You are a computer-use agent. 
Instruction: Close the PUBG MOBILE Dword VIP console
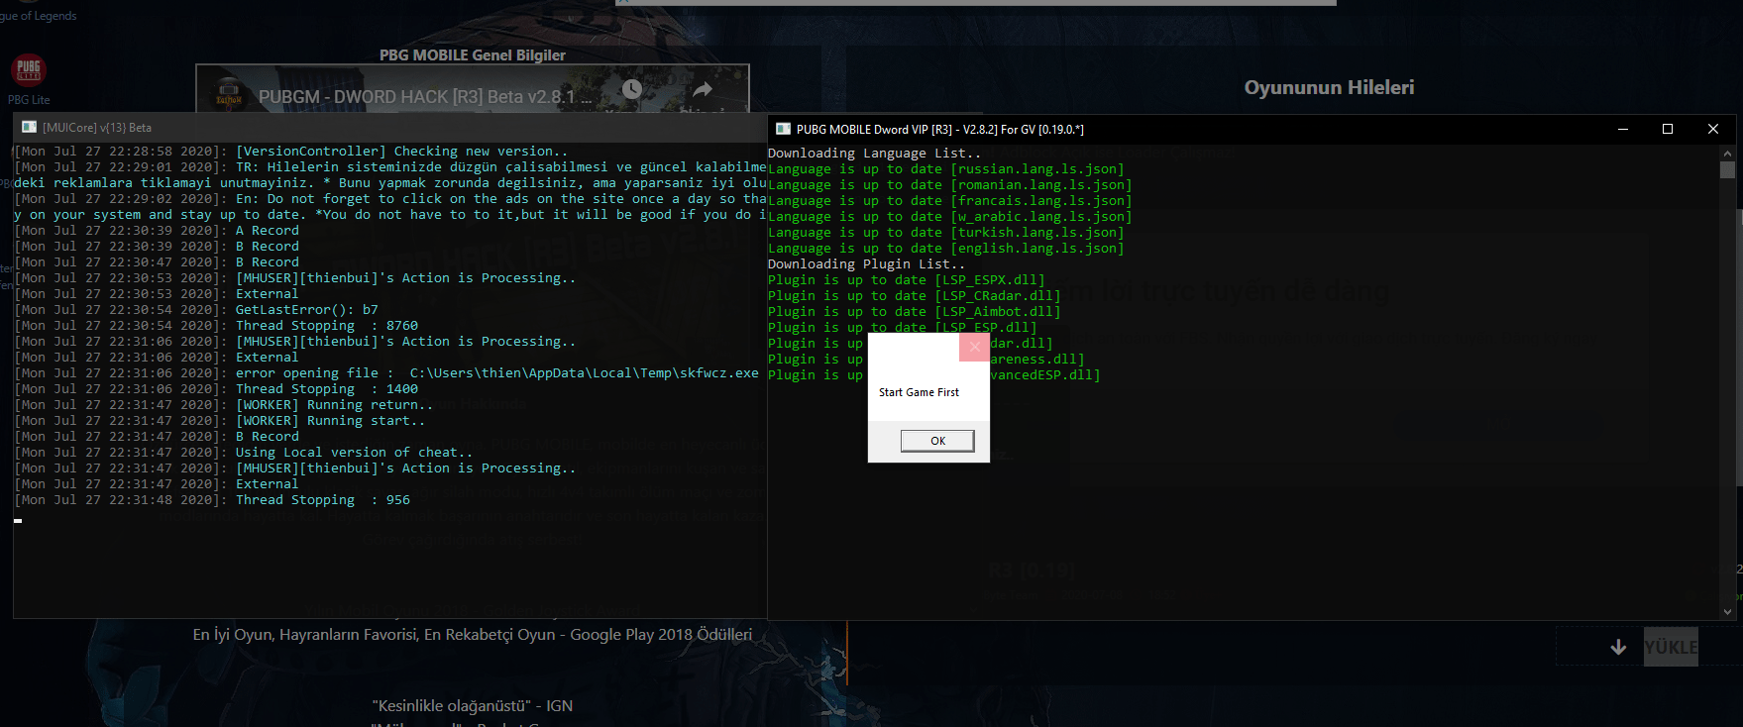(x=1713, y=129)
